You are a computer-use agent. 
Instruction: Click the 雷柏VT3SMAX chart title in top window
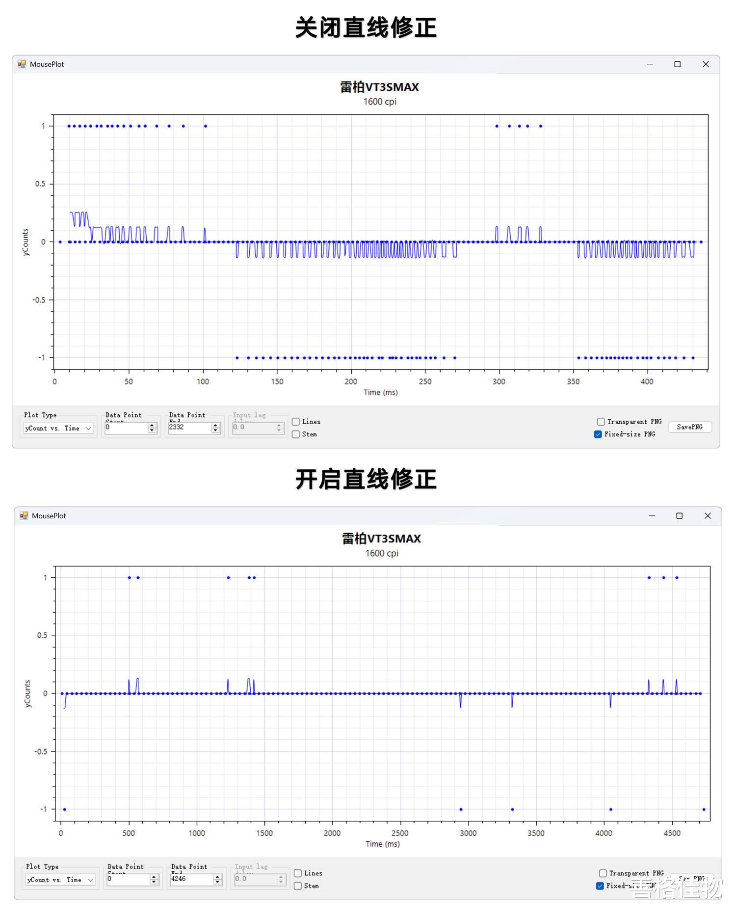(380, 87)
